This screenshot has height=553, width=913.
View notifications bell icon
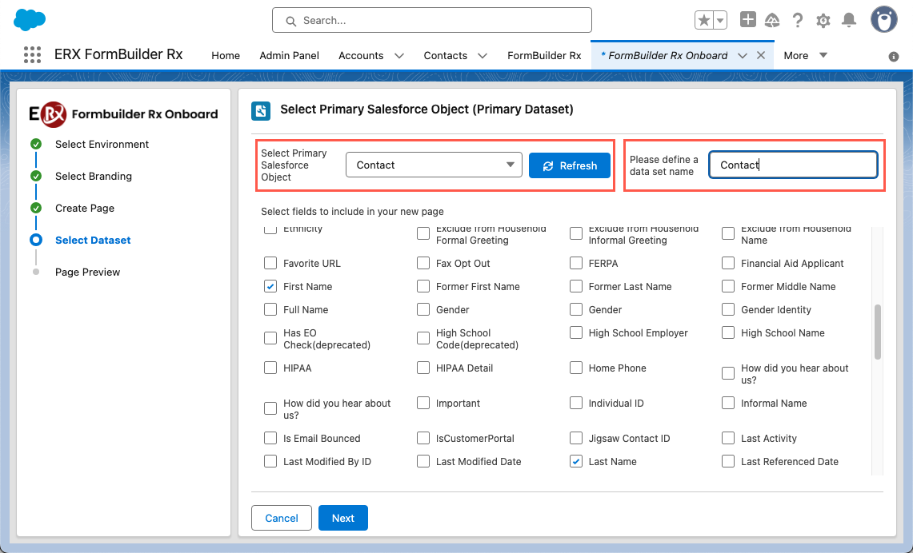[849, 21]
